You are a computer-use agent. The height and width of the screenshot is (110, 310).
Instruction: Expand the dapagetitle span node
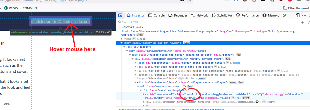click(135, 63)
